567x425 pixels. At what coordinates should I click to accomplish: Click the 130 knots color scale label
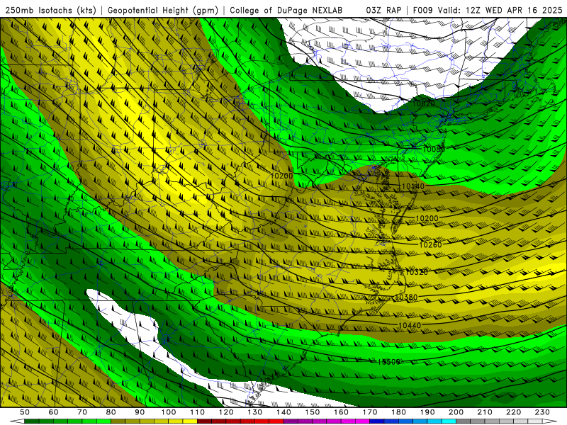255,412
